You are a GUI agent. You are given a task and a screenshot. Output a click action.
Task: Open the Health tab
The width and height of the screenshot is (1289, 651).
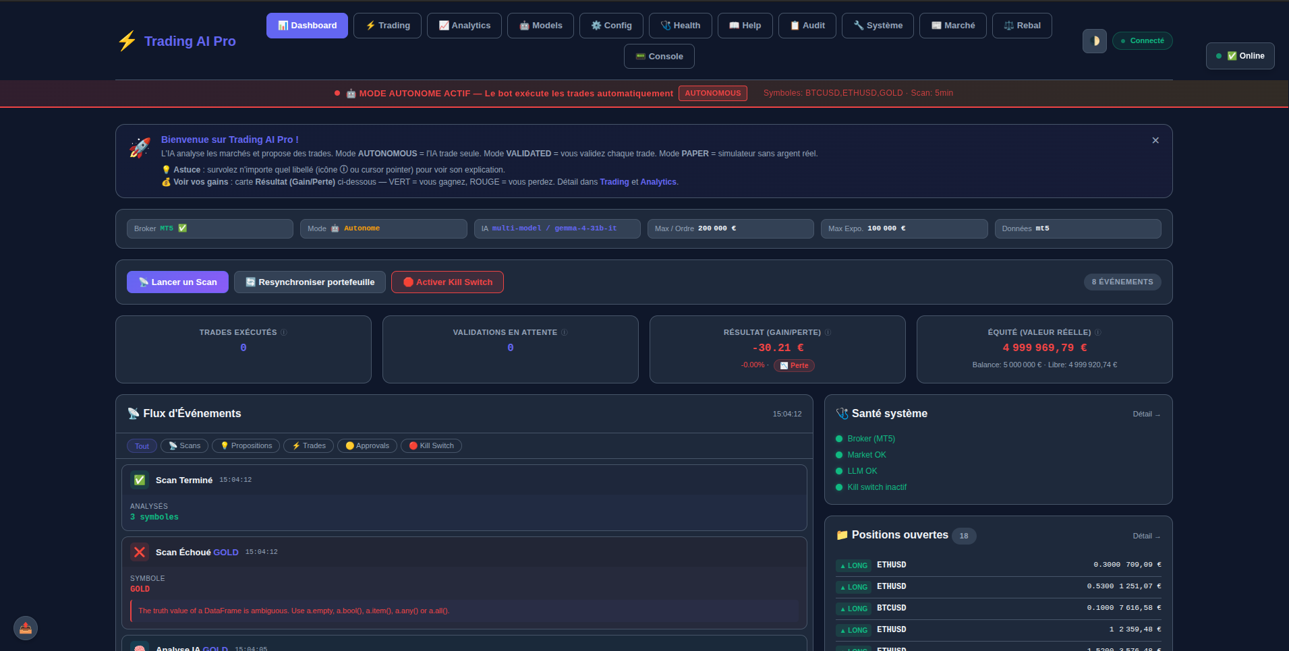680,26
